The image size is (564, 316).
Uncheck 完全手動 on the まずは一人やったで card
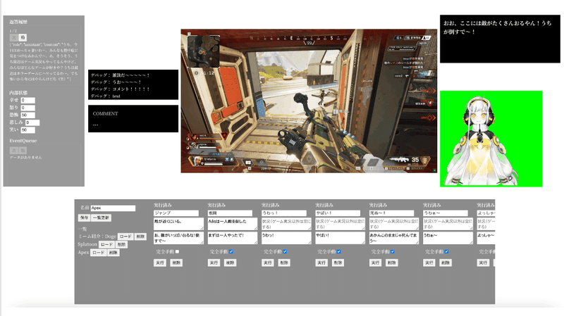(231, 252)
